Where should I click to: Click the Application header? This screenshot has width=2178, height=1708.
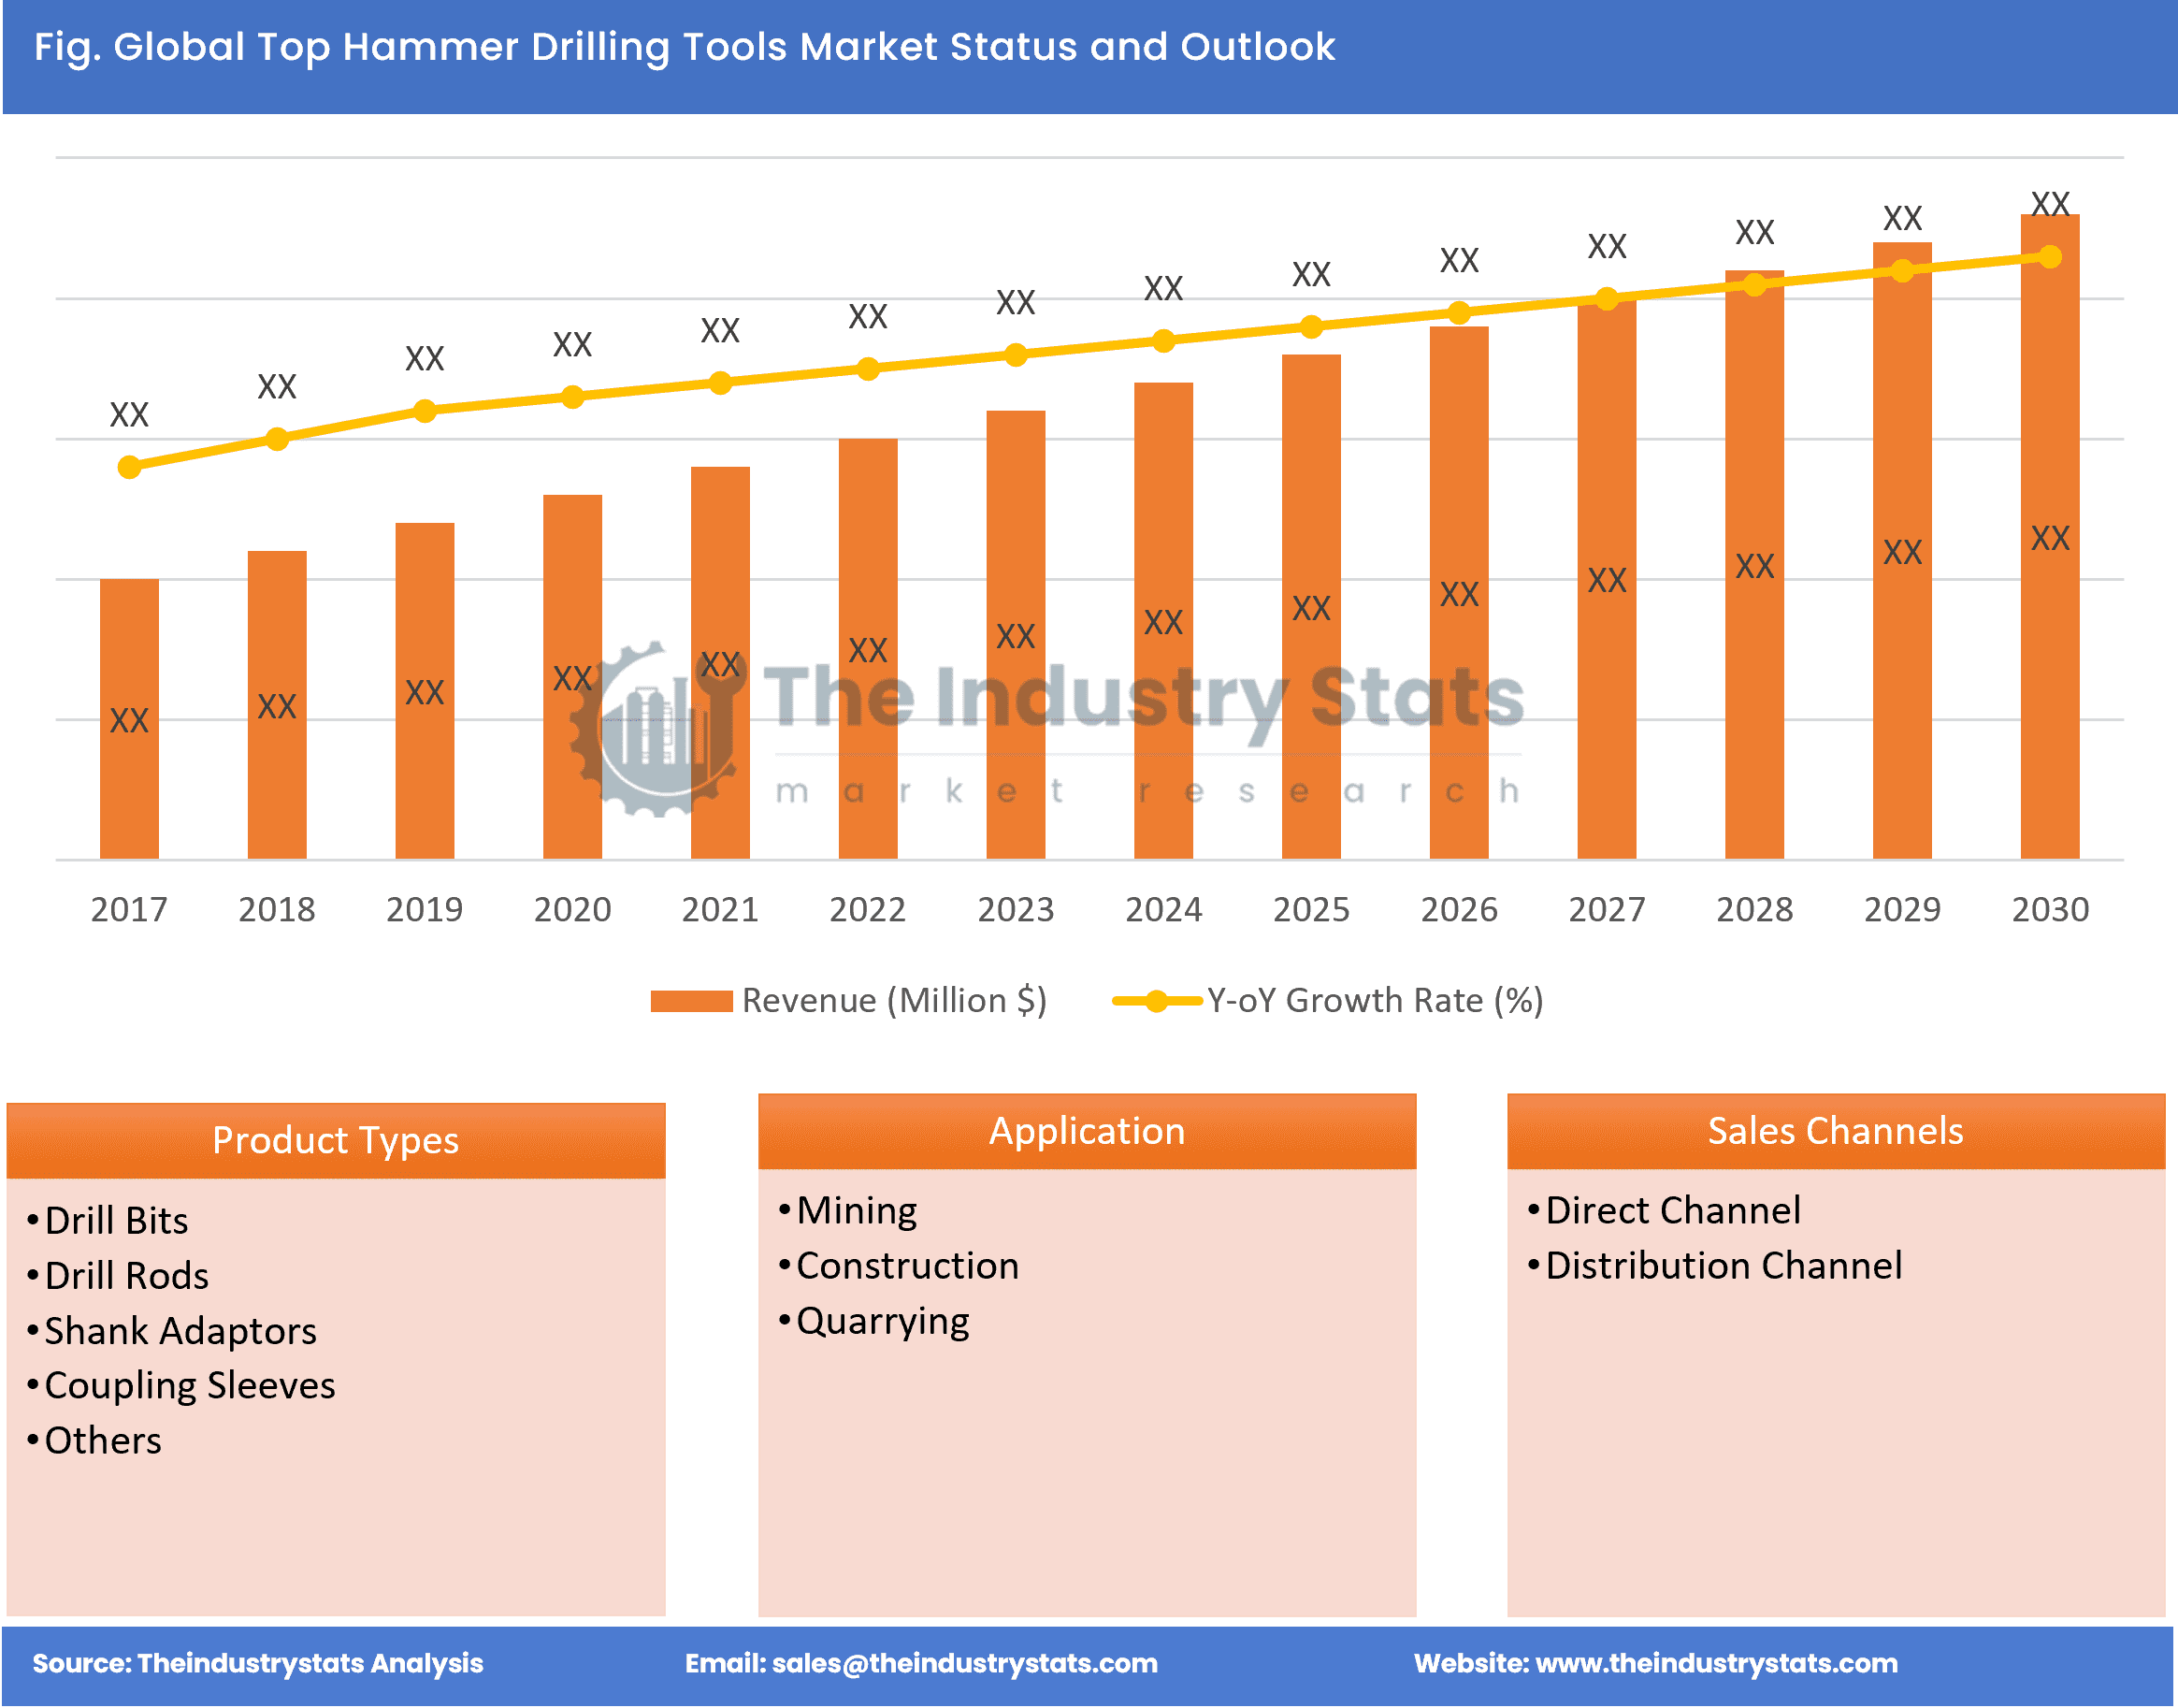pos(1088,1131)
